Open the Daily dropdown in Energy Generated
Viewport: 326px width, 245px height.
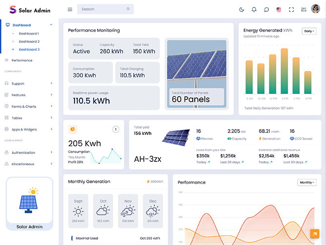pos(309,31)
